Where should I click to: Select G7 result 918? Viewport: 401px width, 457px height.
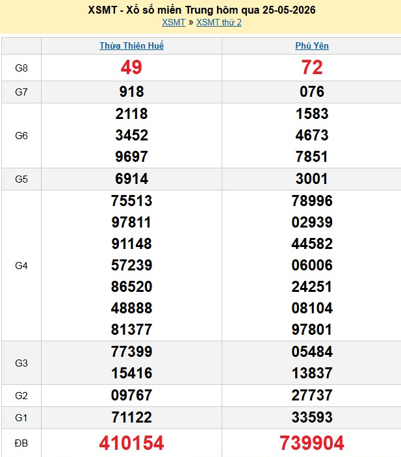click(x=131, y=92)
